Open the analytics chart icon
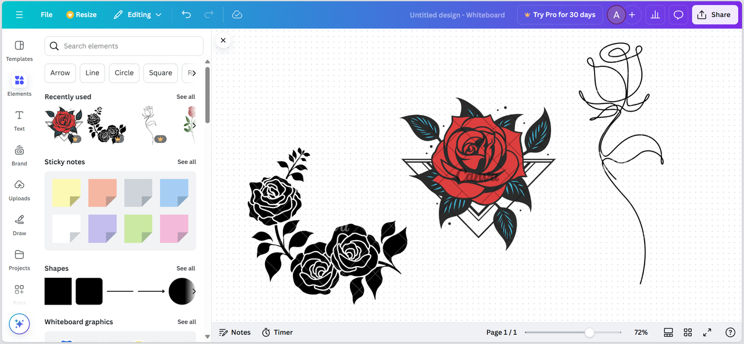 [655, 15]
